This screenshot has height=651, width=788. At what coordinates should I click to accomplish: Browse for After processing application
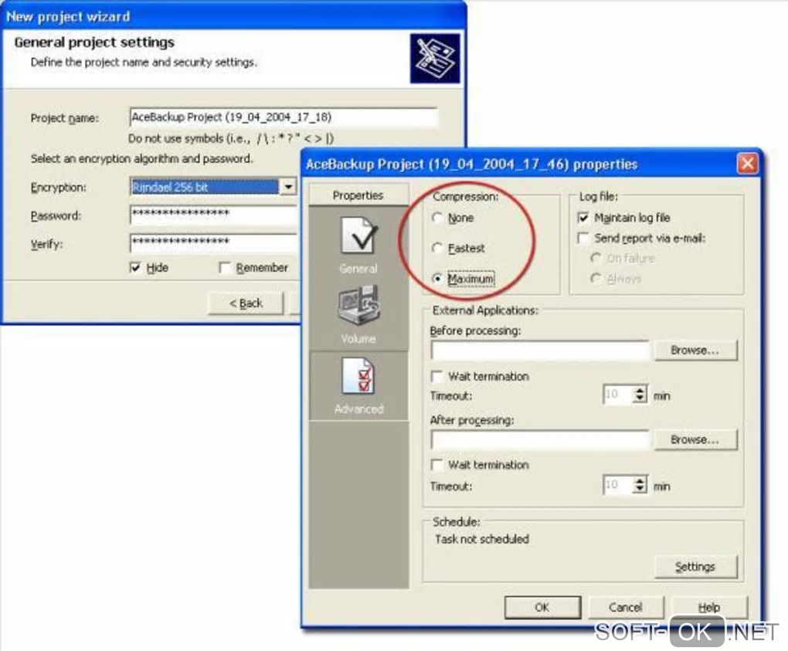click(695, 439)
